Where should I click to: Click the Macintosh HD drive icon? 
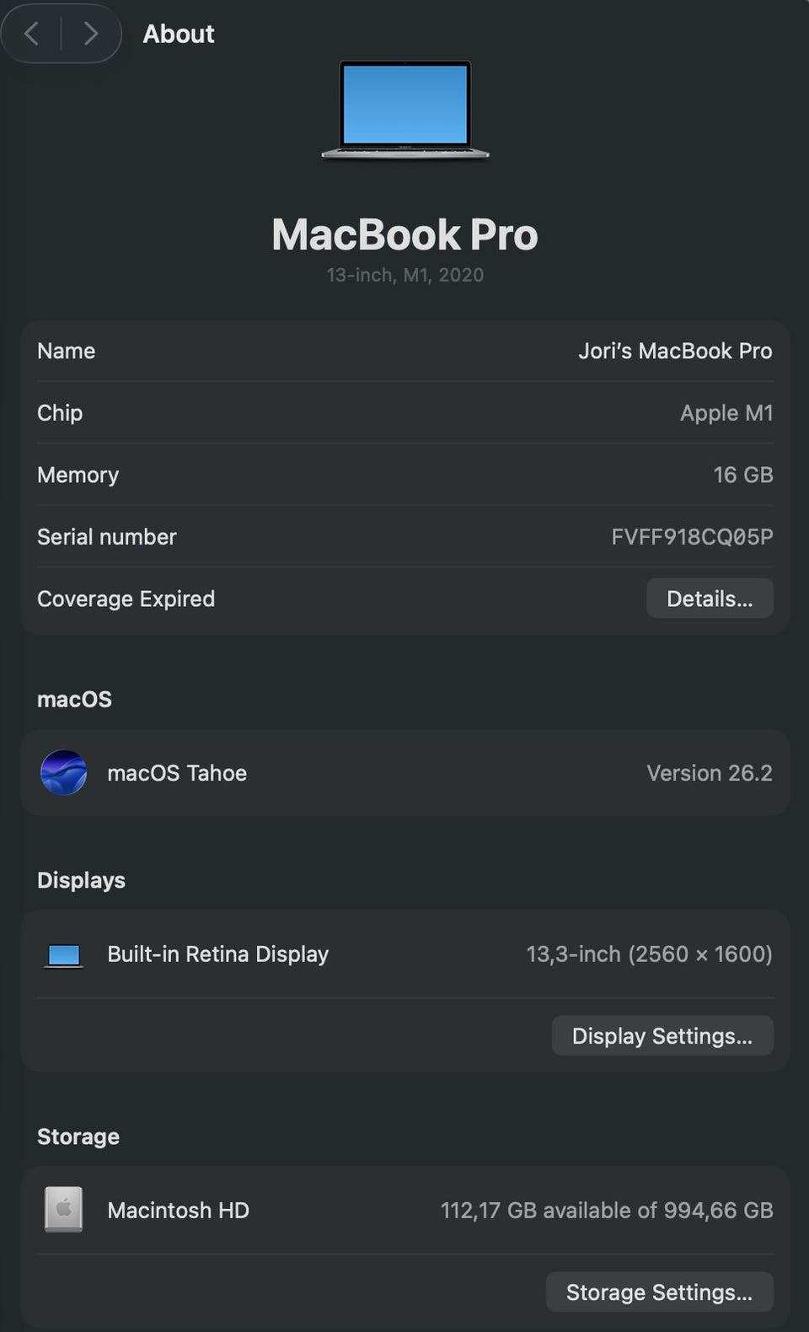pos(64,1210)
